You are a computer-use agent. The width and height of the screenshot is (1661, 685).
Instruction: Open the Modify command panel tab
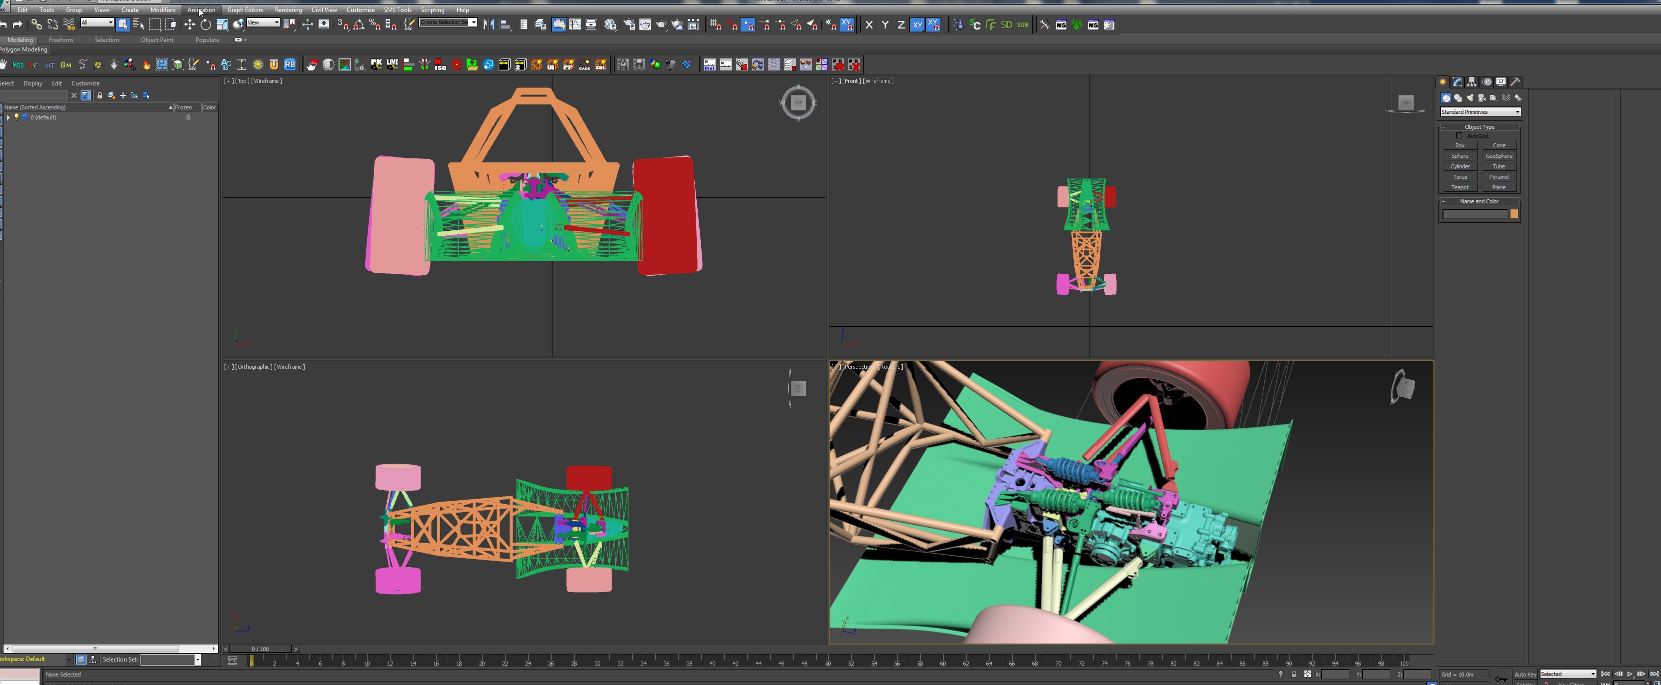[x=1457, y=82]
